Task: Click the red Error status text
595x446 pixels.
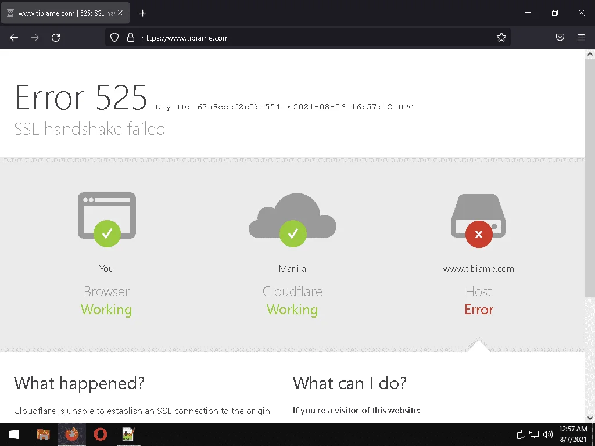Action: tap(479, 310)
